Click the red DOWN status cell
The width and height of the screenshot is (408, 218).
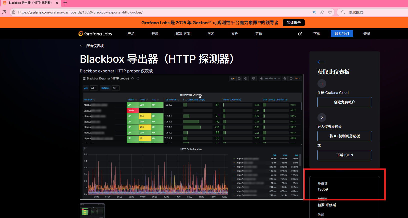pos(133,110)
